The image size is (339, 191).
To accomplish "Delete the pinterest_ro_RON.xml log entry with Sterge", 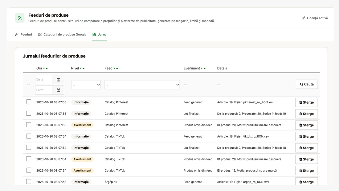I will pyautogui.click(x=307, y=102).
